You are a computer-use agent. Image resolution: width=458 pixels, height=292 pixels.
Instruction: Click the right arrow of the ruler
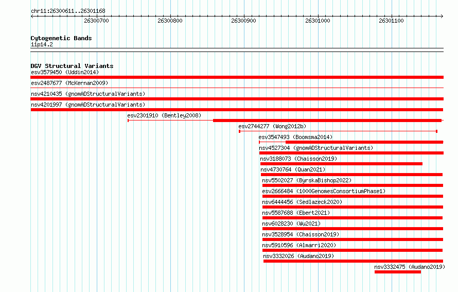(x=442, y=16)
